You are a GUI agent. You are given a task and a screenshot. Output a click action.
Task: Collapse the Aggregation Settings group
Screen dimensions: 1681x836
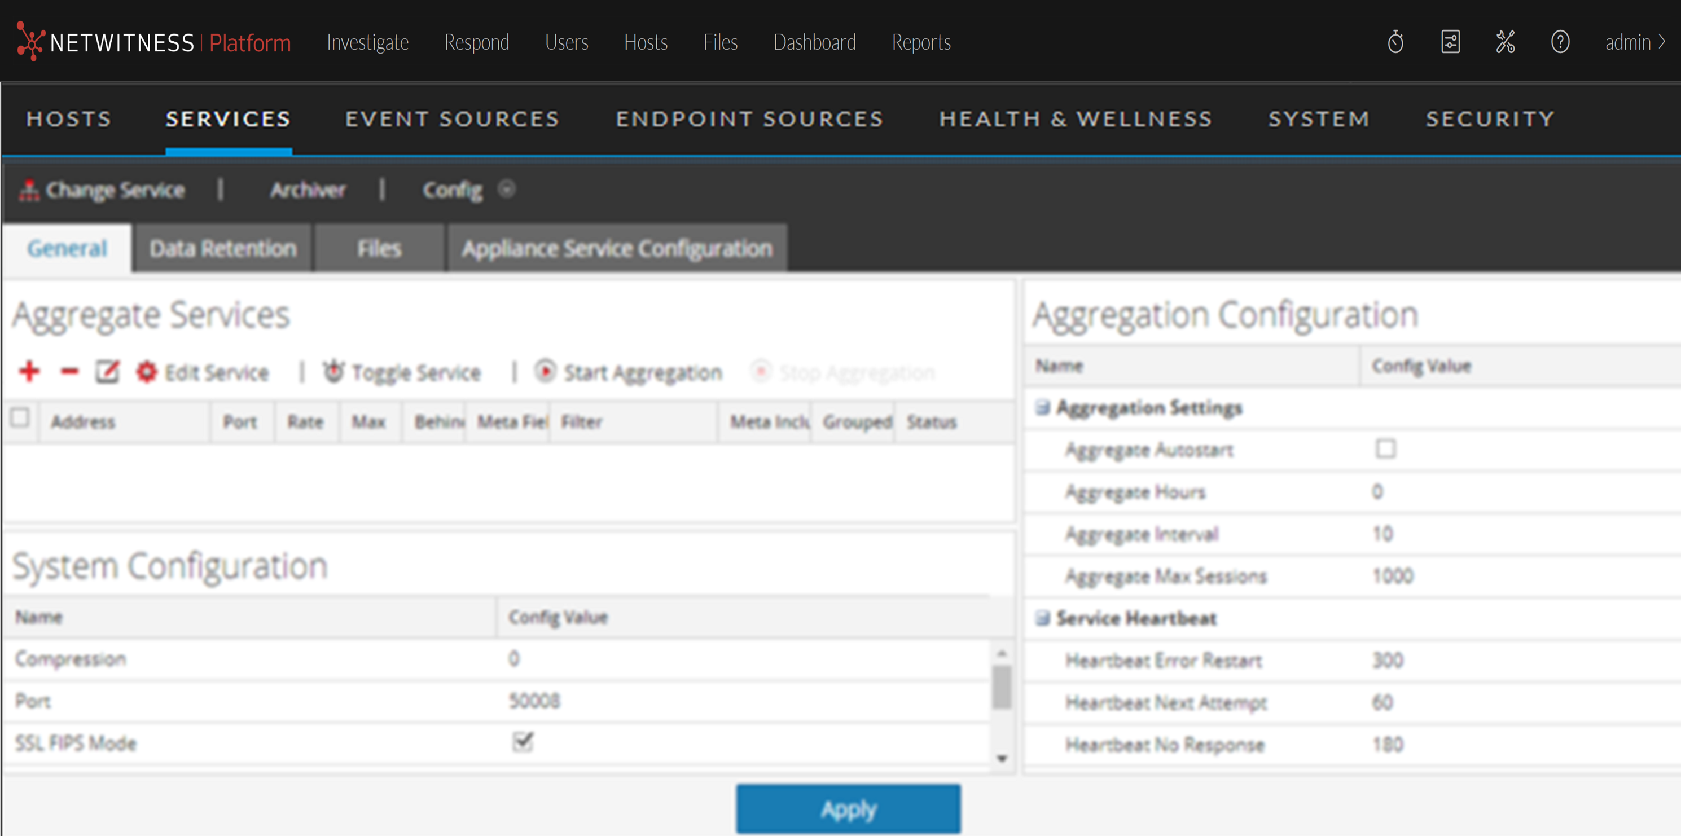pyautogui.click(x=1043, y=408)
